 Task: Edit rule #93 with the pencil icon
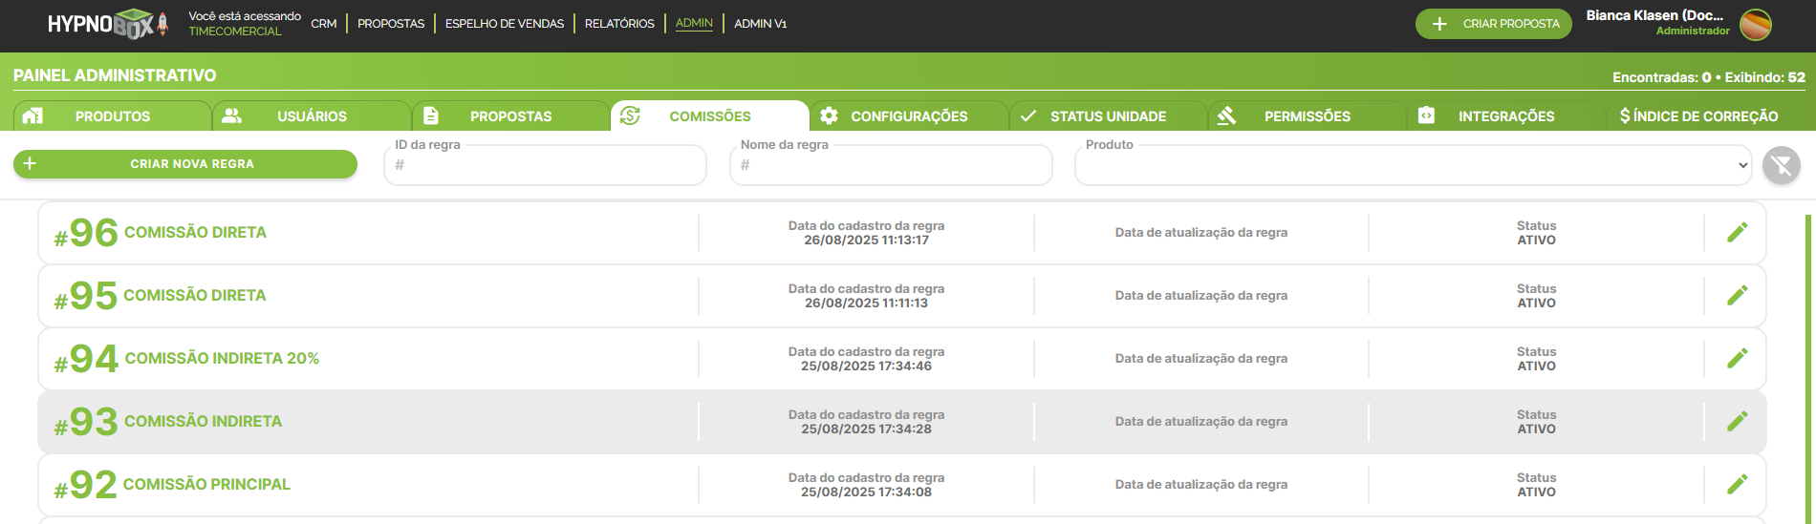click(1738, 421)
